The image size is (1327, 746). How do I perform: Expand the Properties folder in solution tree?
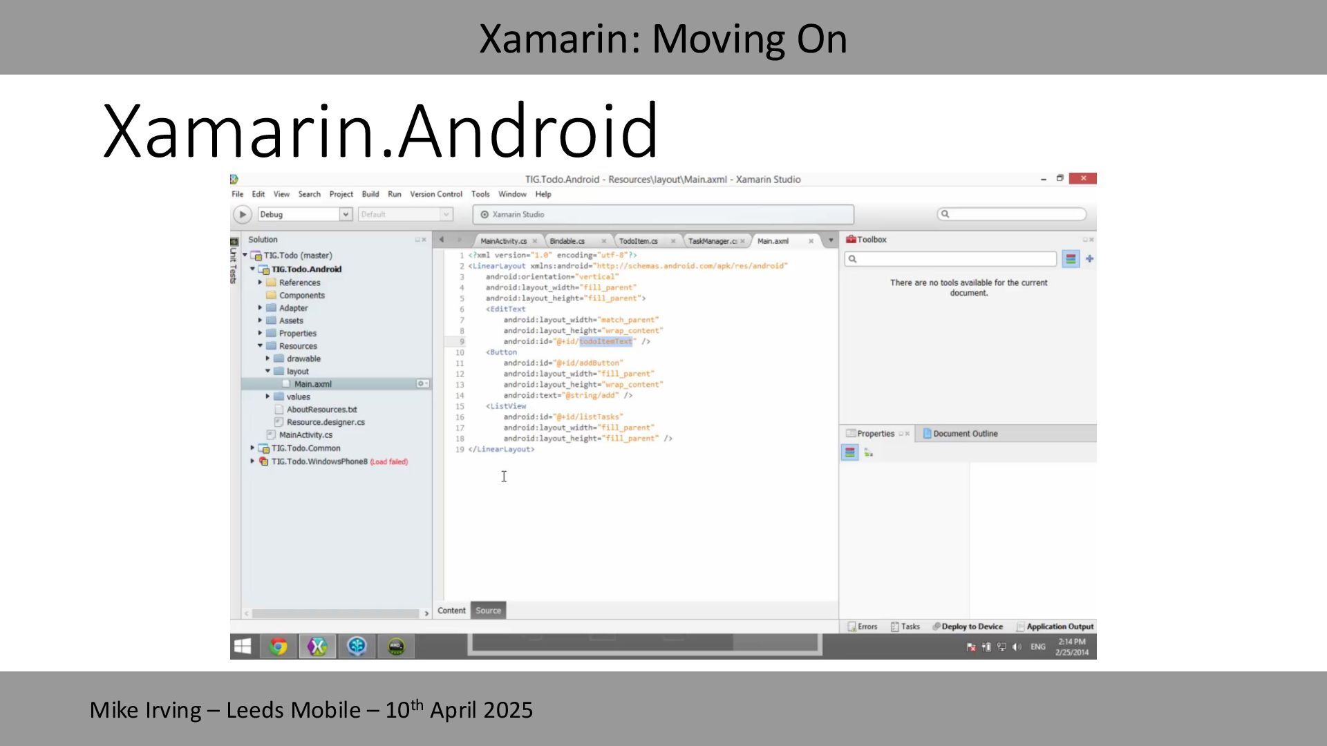click(260, 332)
